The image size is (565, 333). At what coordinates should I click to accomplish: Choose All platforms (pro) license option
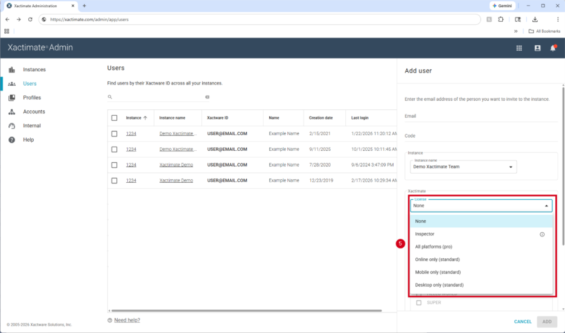[x=433, y=247]
